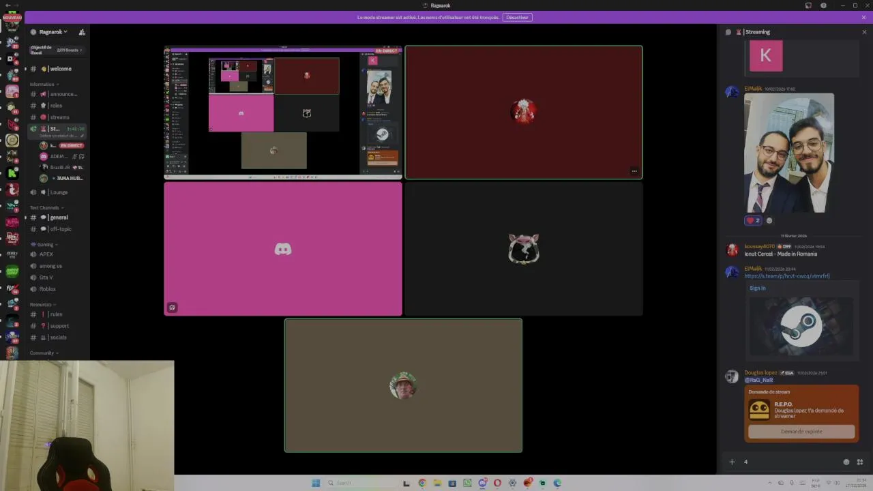This screenshot has width=873, height=491.
Task: Open the welcome channel
Action: click(57, 69)
